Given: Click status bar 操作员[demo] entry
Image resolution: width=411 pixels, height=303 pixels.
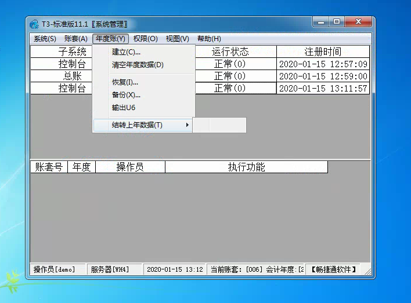Looking at the screenshot, I should click(x=57, y=269).
